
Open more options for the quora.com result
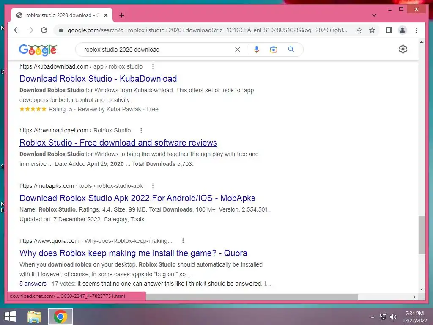pos(183,241)
